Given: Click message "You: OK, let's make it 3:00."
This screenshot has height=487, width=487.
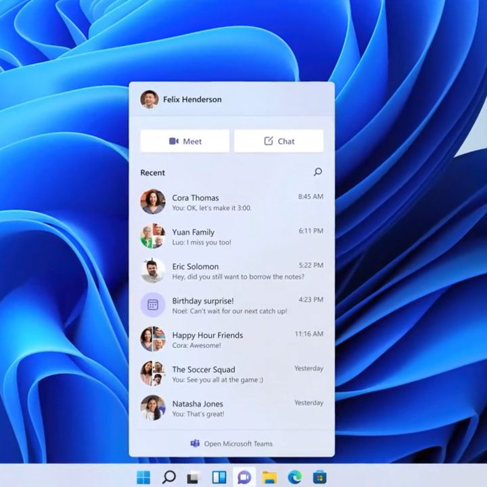Looking at the screenshot, I should 212,208.
